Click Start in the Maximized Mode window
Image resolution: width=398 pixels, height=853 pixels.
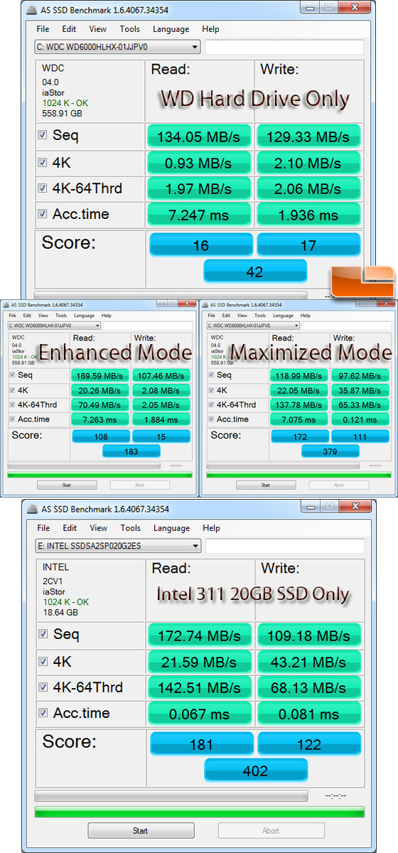click(266, 485)
